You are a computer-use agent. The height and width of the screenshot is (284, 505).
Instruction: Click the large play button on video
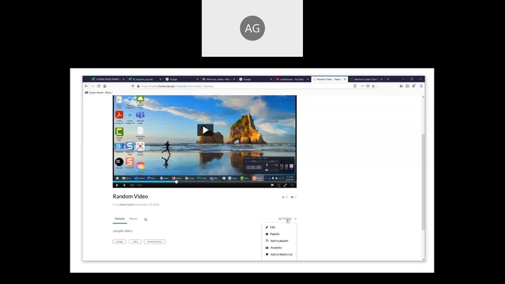(x=205, y=130)
